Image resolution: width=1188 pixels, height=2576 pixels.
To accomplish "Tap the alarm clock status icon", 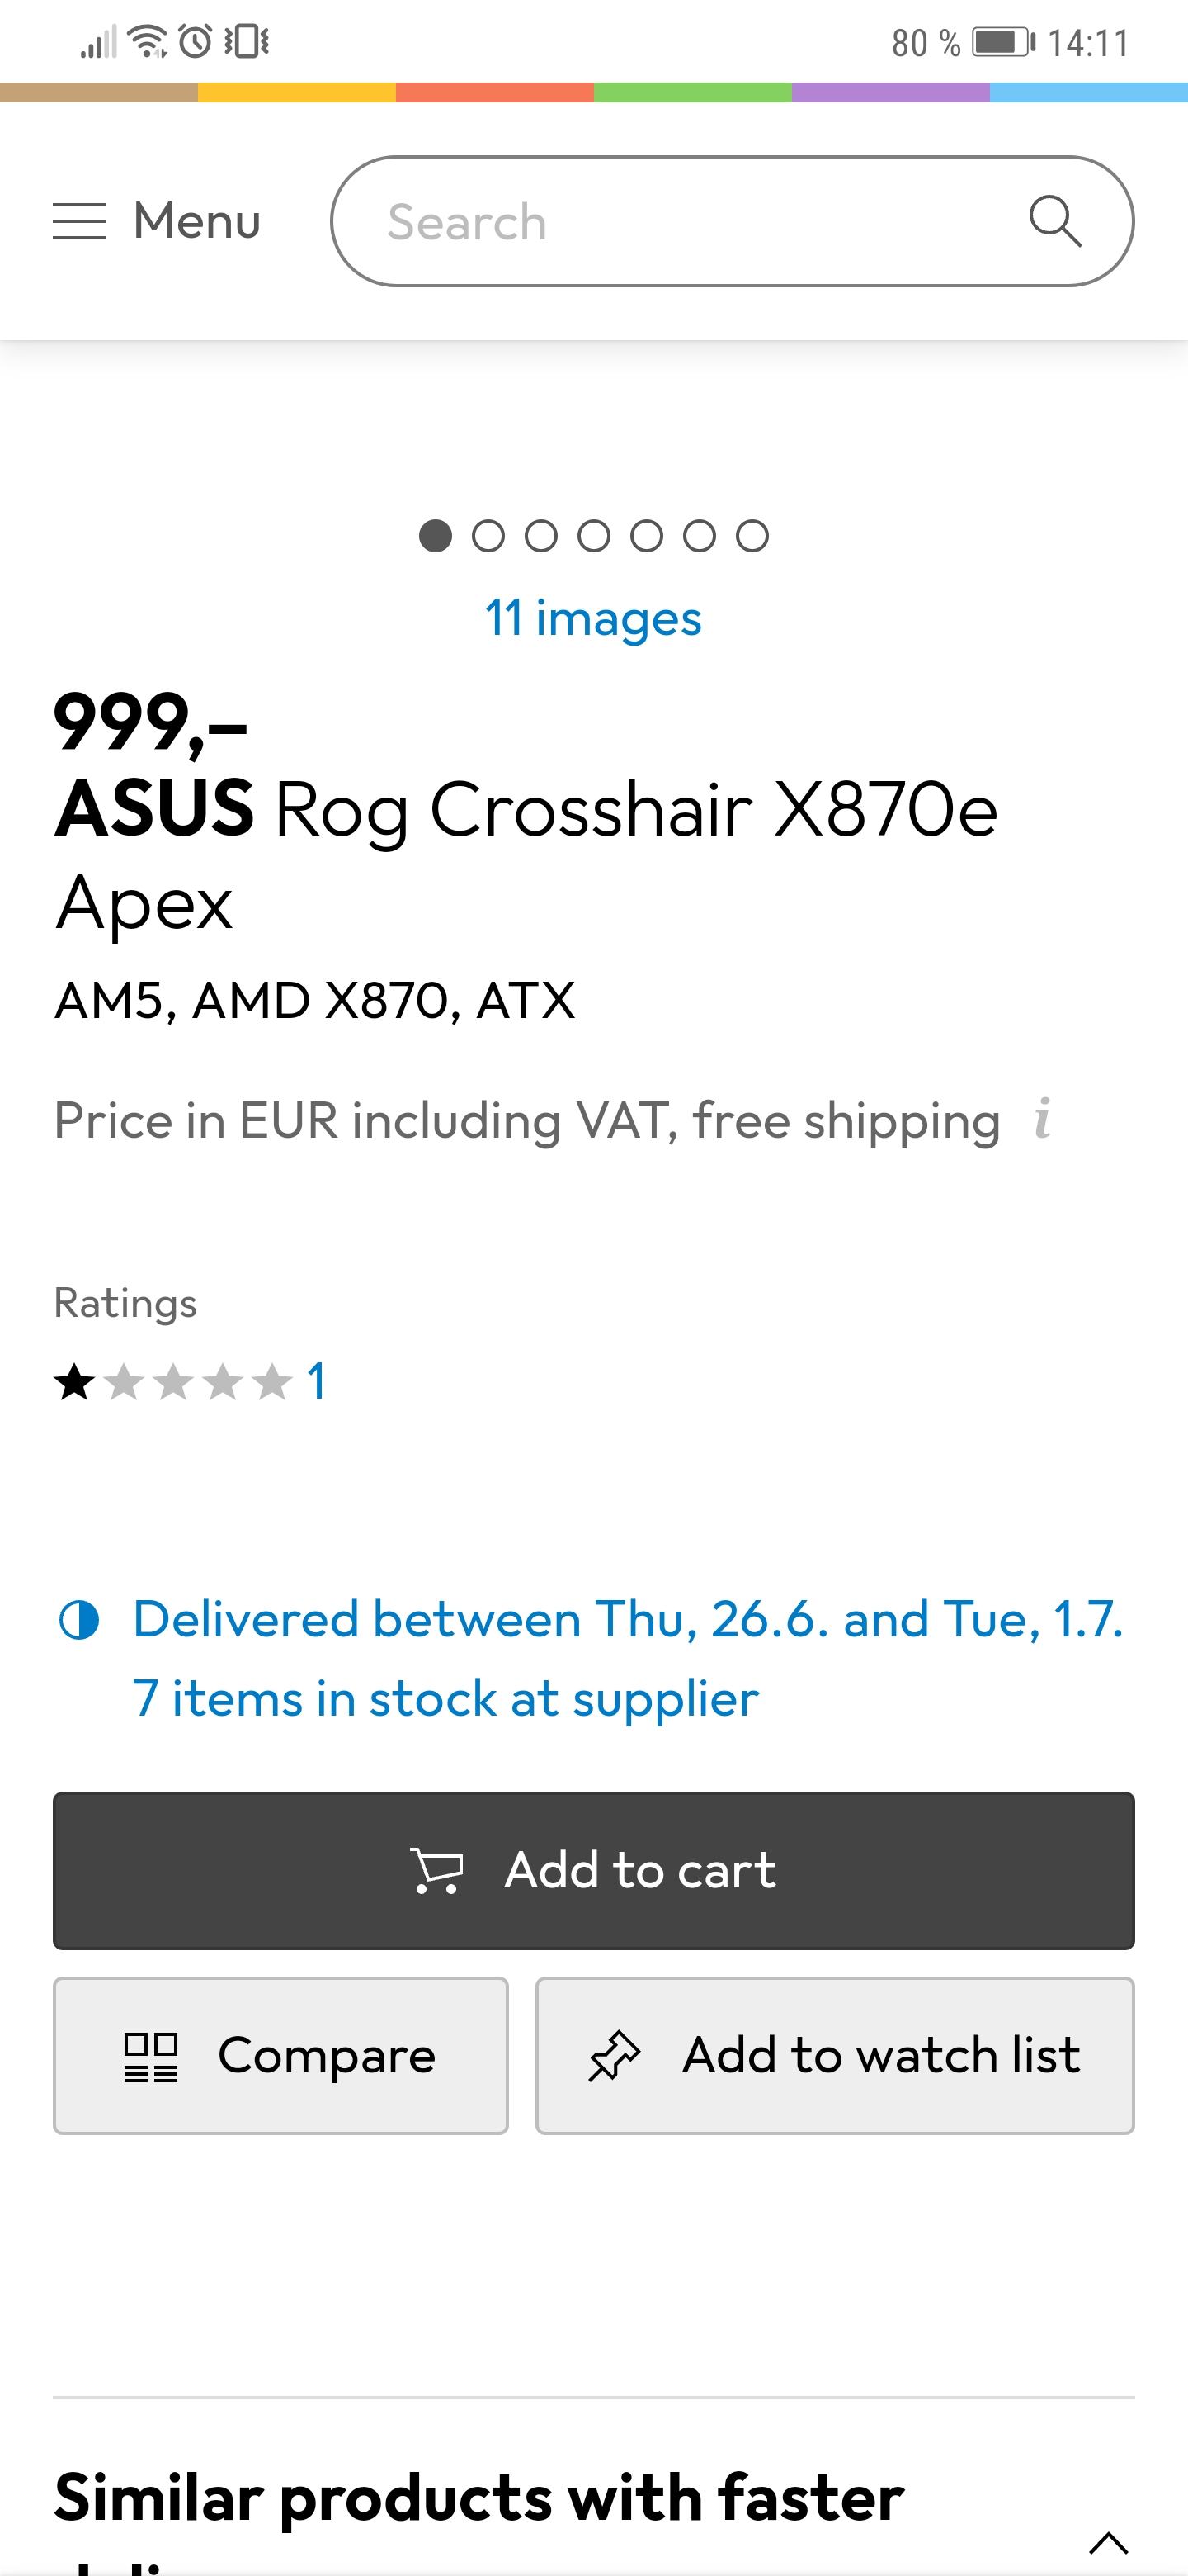I will 196,42.
